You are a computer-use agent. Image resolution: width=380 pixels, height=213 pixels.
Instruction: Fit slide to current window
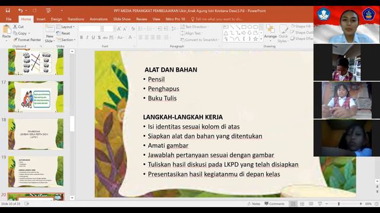[x=376, y=204]
